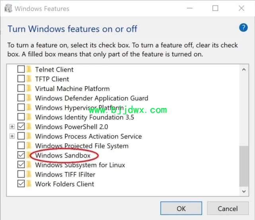
Task: Select the TFTP Client label
Action: (x=52, y=79)
